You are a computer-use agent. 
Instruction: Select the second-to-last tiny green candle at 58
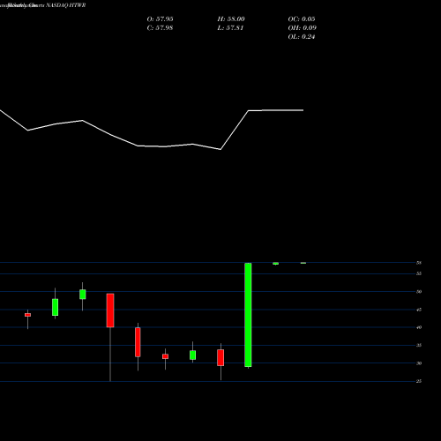(276, 264)
